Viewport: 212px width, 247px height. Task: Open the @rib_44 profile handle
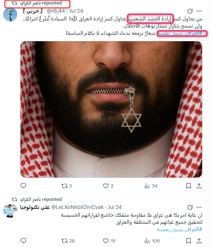point(56,11)
